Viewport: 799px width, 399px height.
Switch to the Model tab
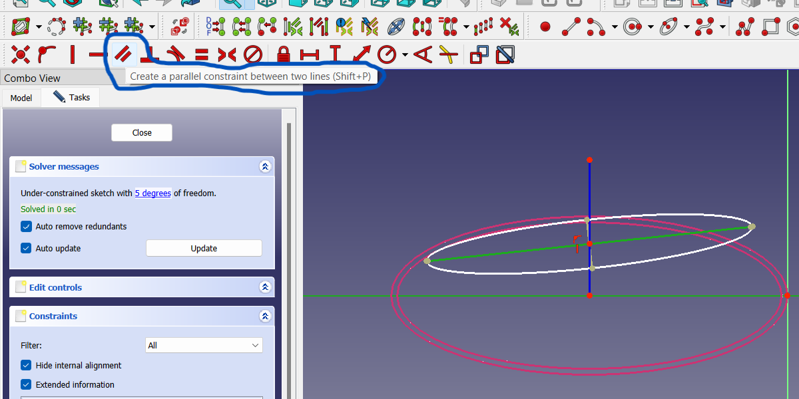click(x=21, y=97)
